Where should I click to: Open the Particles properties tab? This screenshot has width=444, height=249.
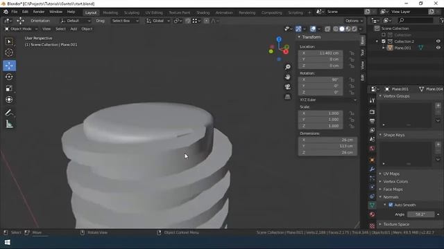tap(372, 178)
